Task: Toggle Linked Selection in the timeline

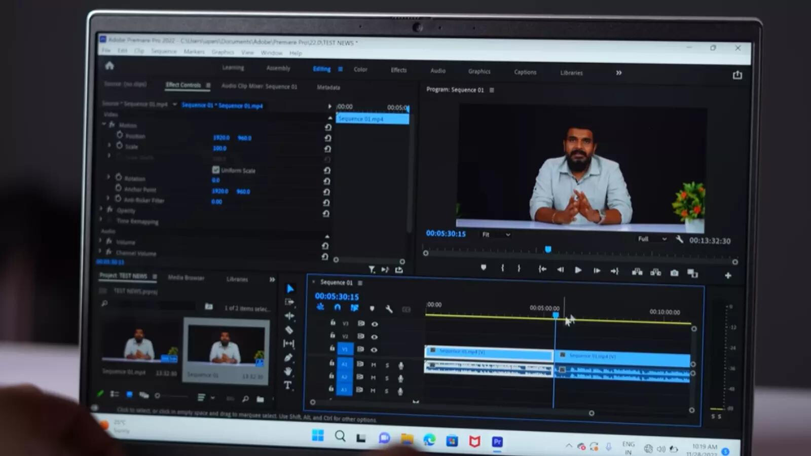Action: [x=354, y=308]
